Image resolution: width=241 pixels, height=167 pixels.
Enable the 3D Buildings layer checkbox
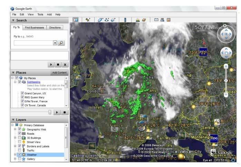coord(20,137)
